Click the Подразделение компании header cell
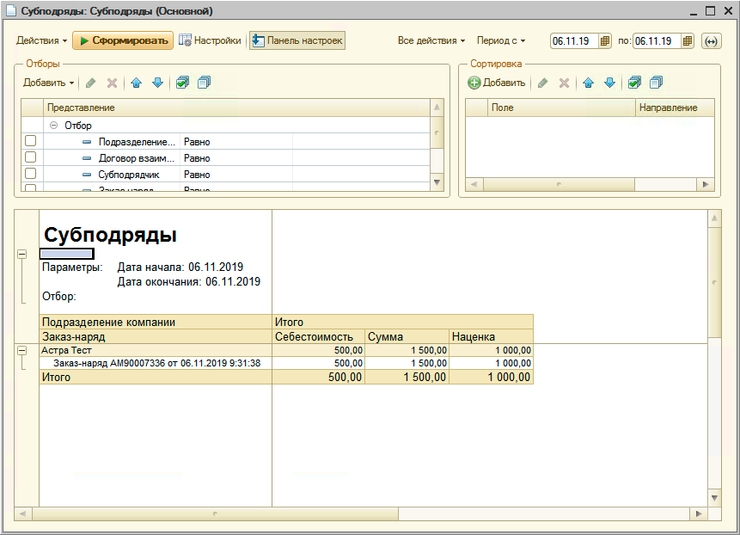 (x=156, y=322)
